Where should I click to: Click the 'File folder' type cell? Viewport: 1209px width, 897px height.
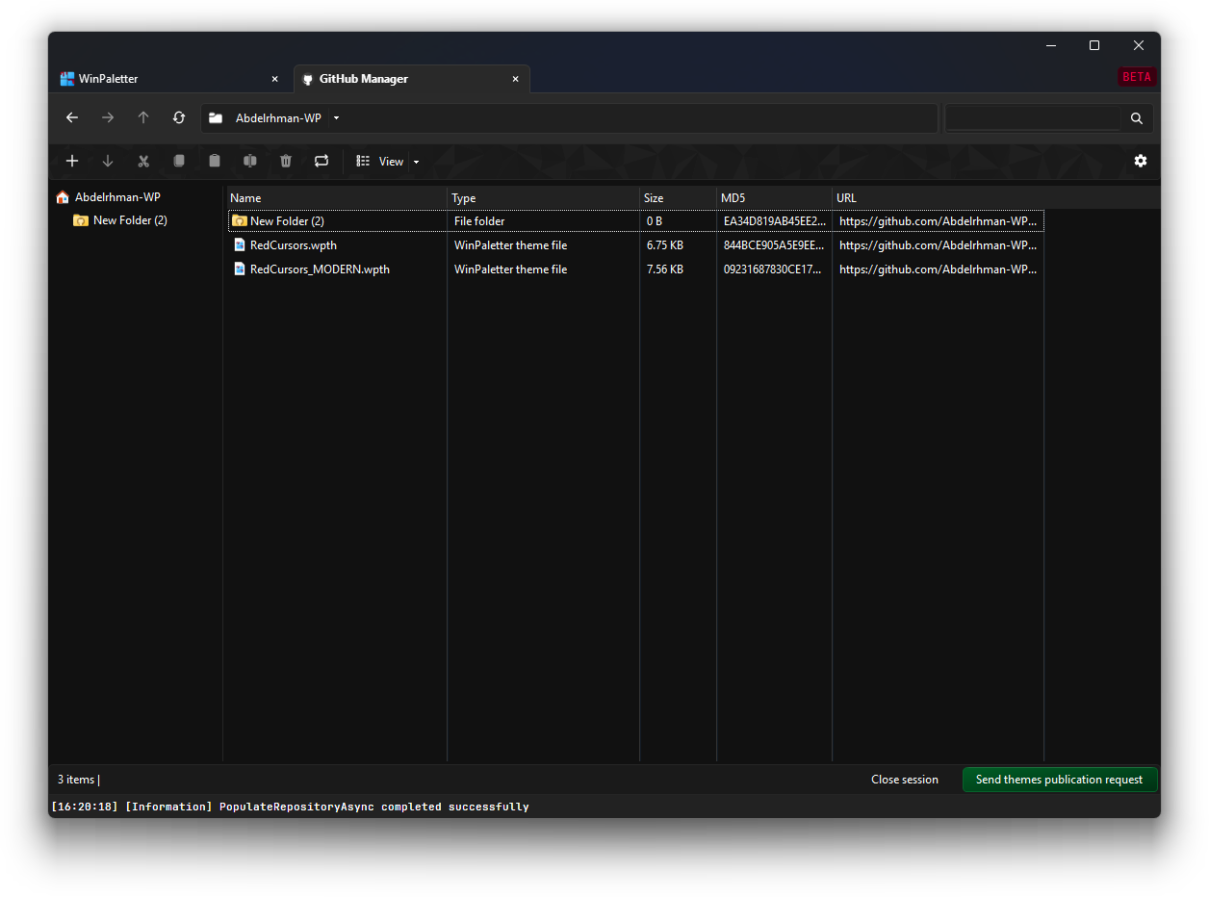(479, 221)
